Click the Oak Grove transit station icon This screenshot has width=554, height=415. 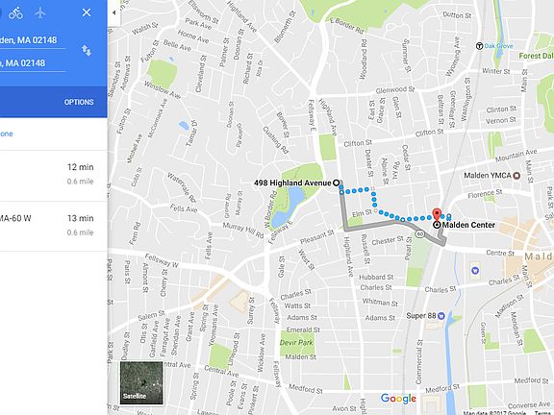coord(479,46)
